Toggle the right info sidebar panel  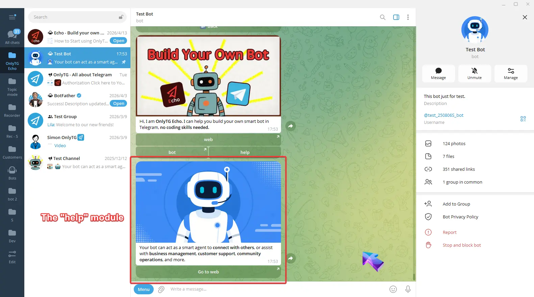(x=396, y=17)
